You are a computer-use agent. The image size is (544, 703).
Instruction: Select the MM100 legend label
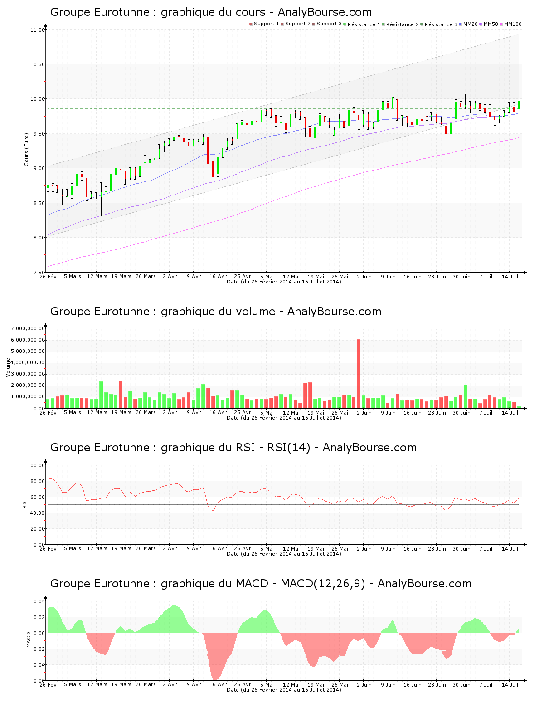coord(513,24)
